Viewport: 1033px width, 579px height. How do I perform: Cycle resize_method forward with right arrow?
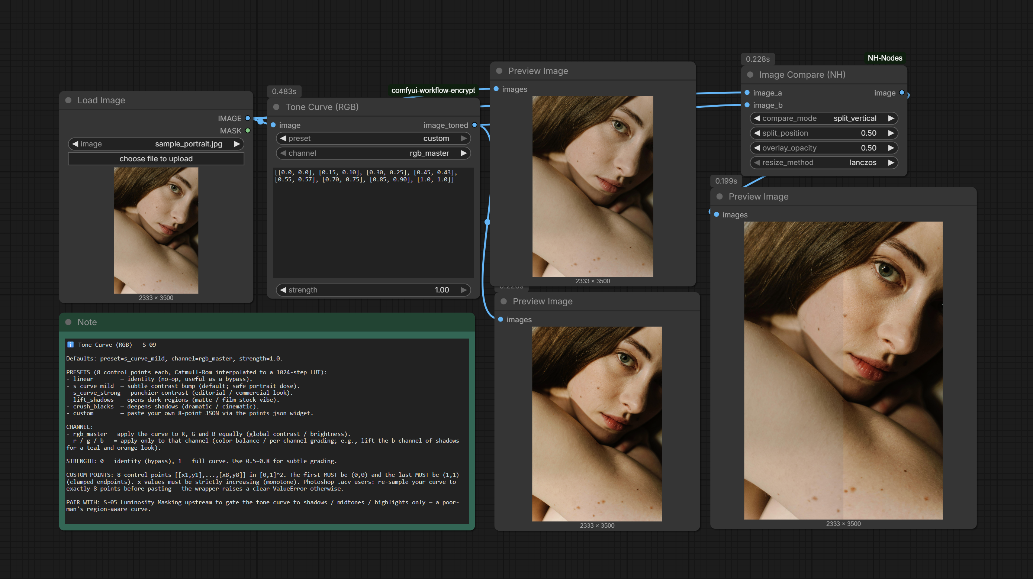point(891,162)
